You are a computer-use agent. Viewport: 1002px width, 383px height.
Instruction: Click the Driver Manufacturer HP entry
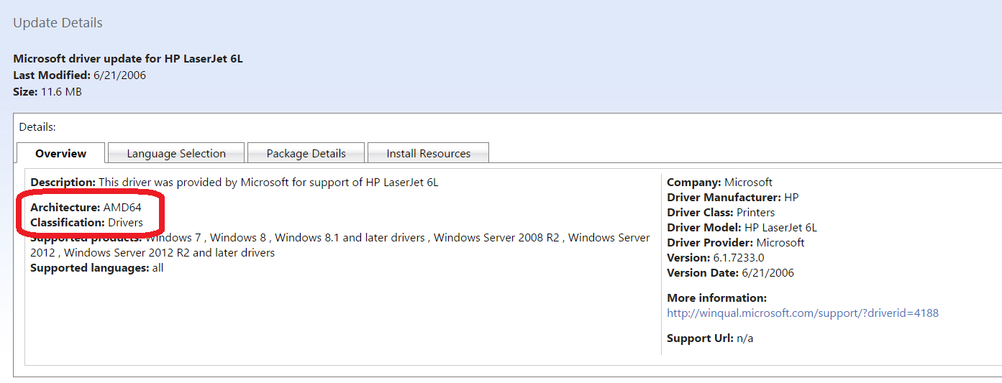pos(732,198)
